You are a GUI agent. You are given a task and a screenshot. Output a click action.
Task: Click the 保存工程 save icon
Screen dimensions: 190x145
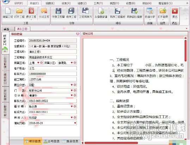(x=71, y=11)
